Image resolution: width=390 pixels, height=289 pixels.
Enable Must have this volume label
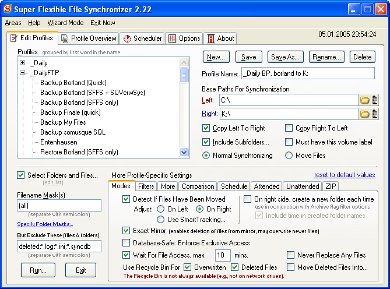pyautogui.click(x=289, y=142)
